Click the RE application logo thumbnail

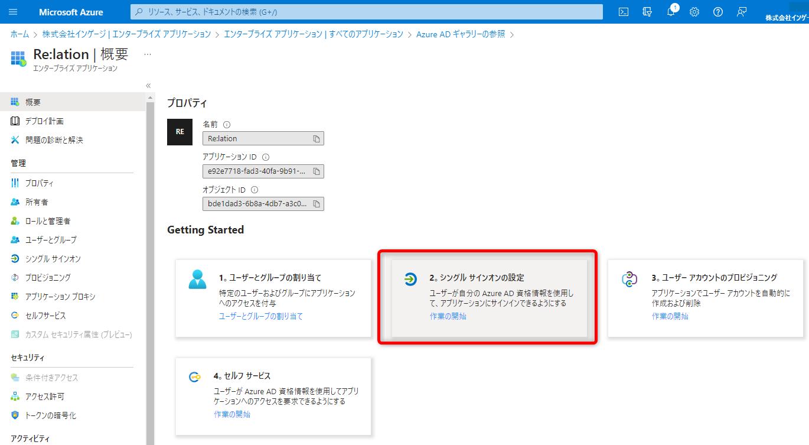(180, 132)
